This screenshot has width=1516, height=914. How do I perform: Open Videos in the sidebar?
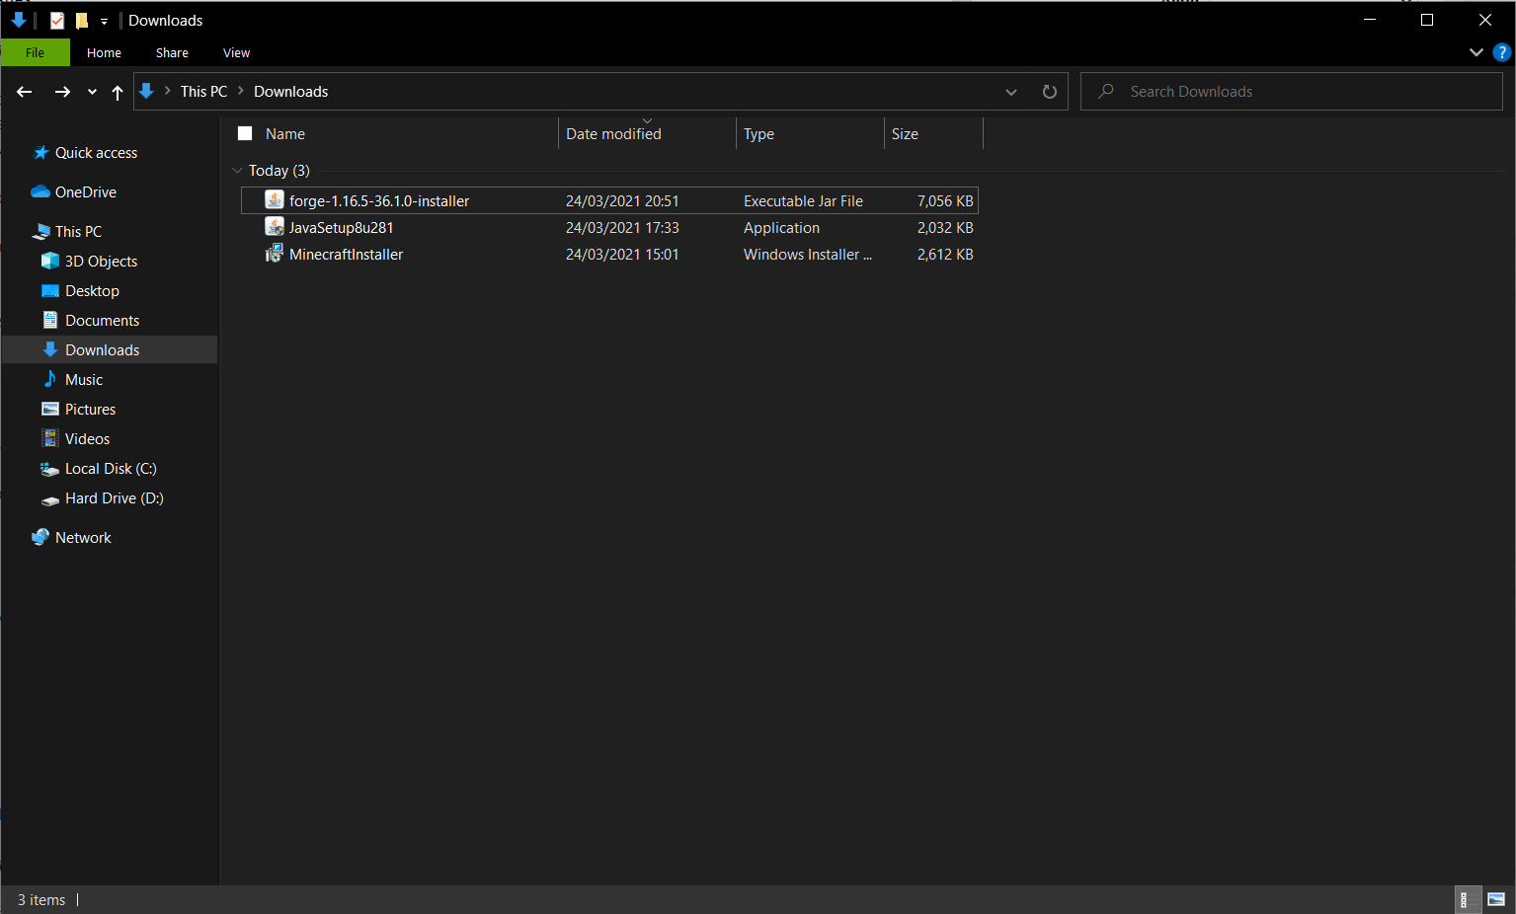point(87,438)
